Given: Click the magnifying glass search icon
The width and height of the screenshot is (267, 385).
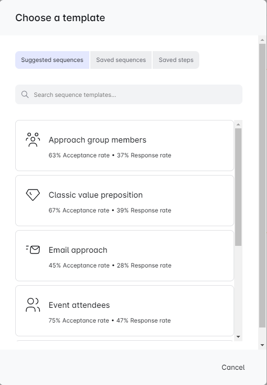Looking at the screenshot, I should pyautogui.click(x=25, y=94).
